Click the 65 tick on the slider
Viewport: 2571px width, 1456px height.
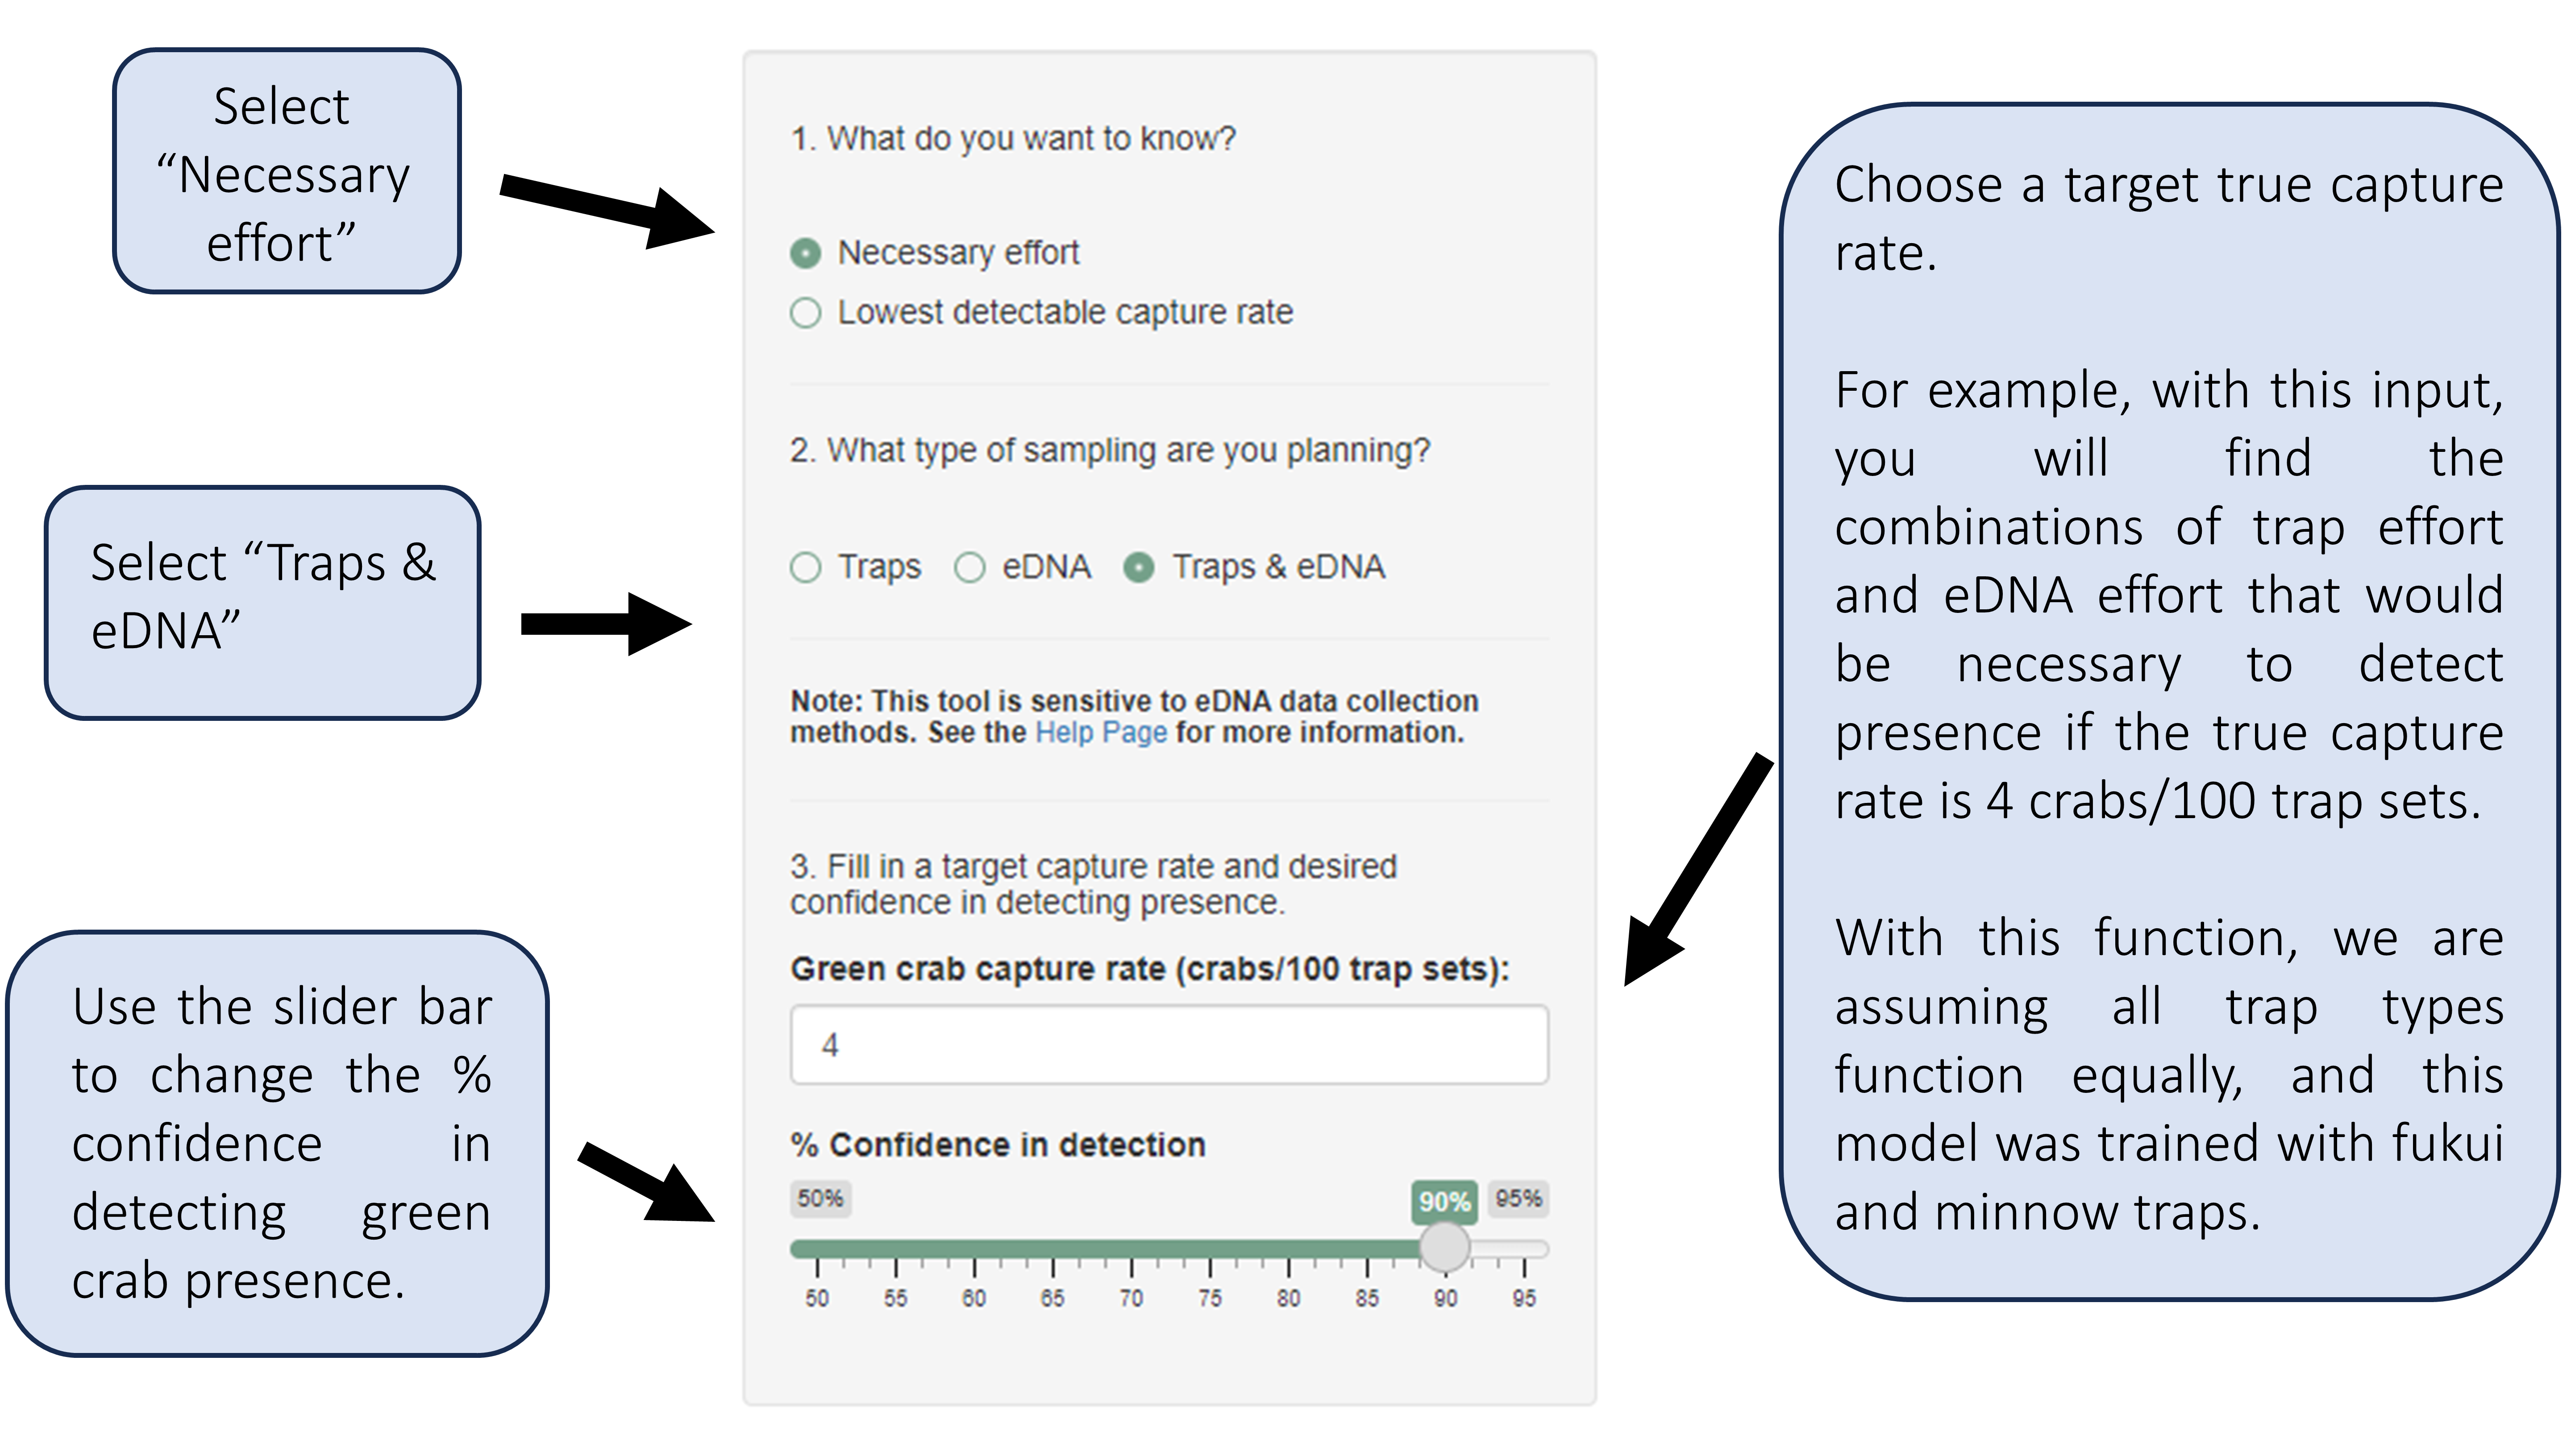point(1053,1249)
